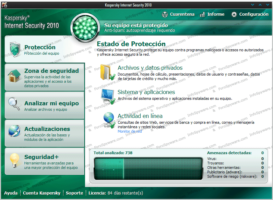Click the Informe bar chart icon
This screenshot has width=273, height=200.
pyautogui.click(x=202, y=15)
